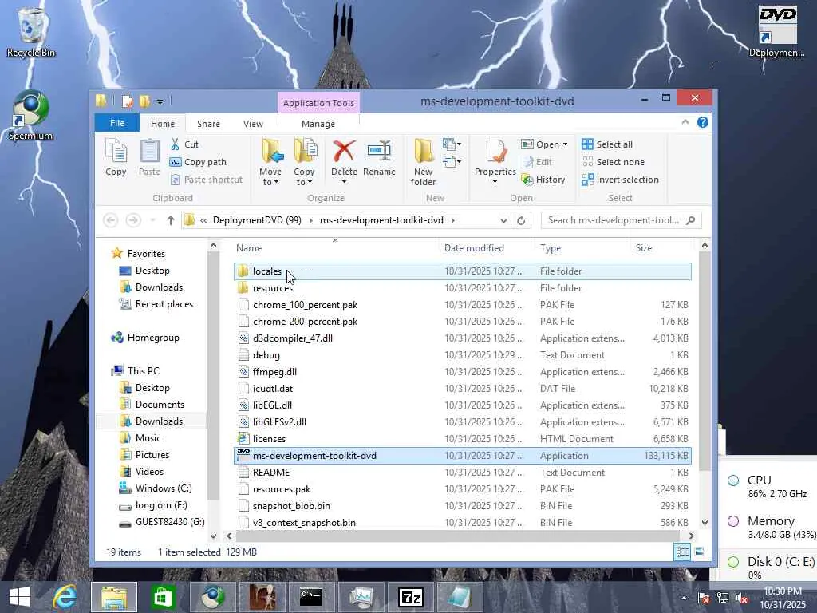This screenshot has width=817, height=613.
Task: Go up one folder level arrow
Action: (x=171, y=220)
